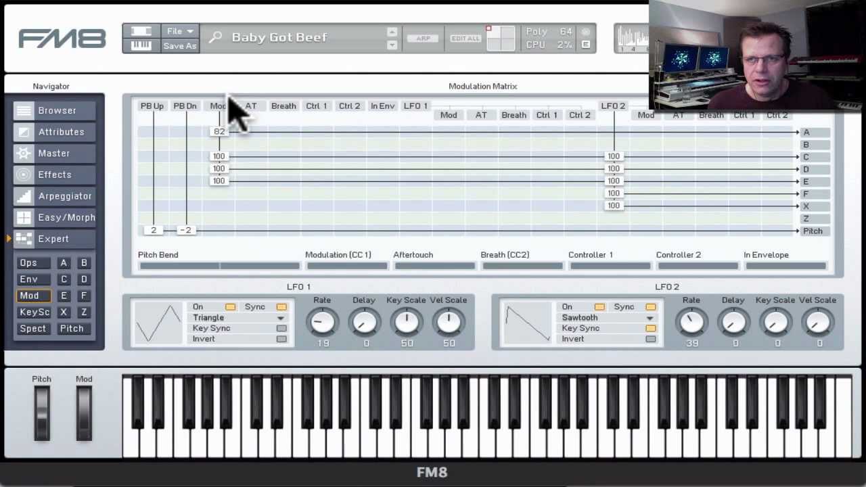Image resolution: width=866 pixels, height=487 pixels.
Task: Click the LFO 1 Key Scale knob
Action: pos(406,323)
